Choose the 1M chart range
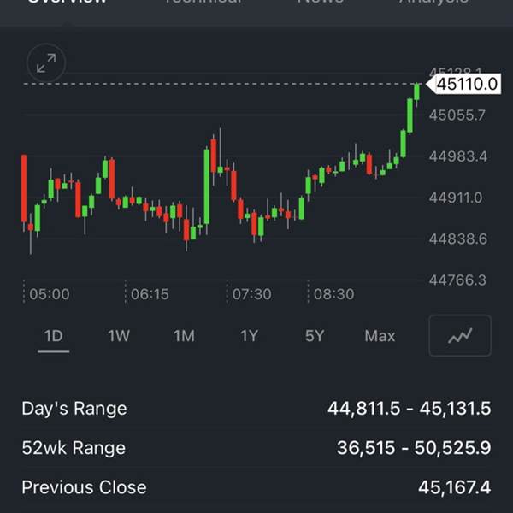 pyautogui.click(x=184, y=336)
